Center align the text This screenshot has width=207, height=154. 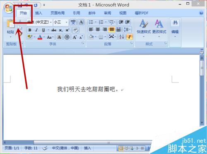pyautogui.click(x=98, y=29)
